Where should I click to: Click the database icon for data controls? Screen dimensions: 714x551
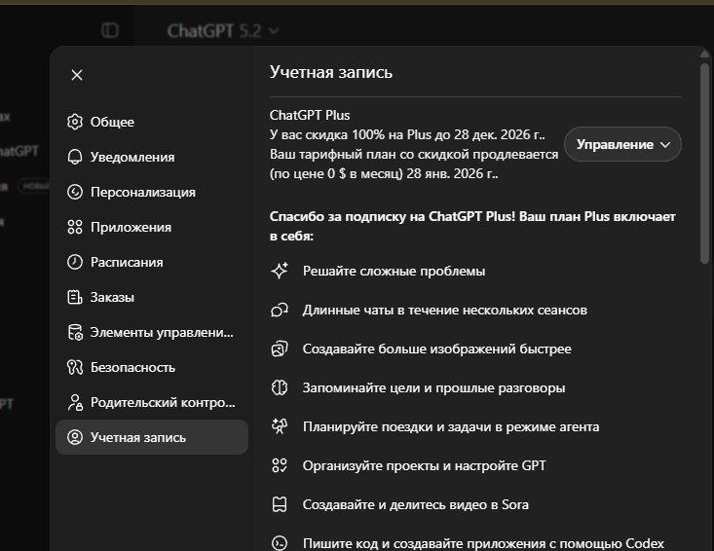74,332
